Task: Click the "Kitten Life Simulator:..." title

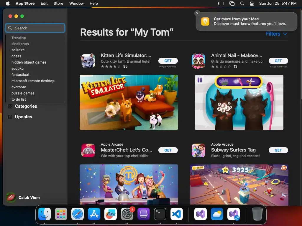Action: tap(126, 55)
